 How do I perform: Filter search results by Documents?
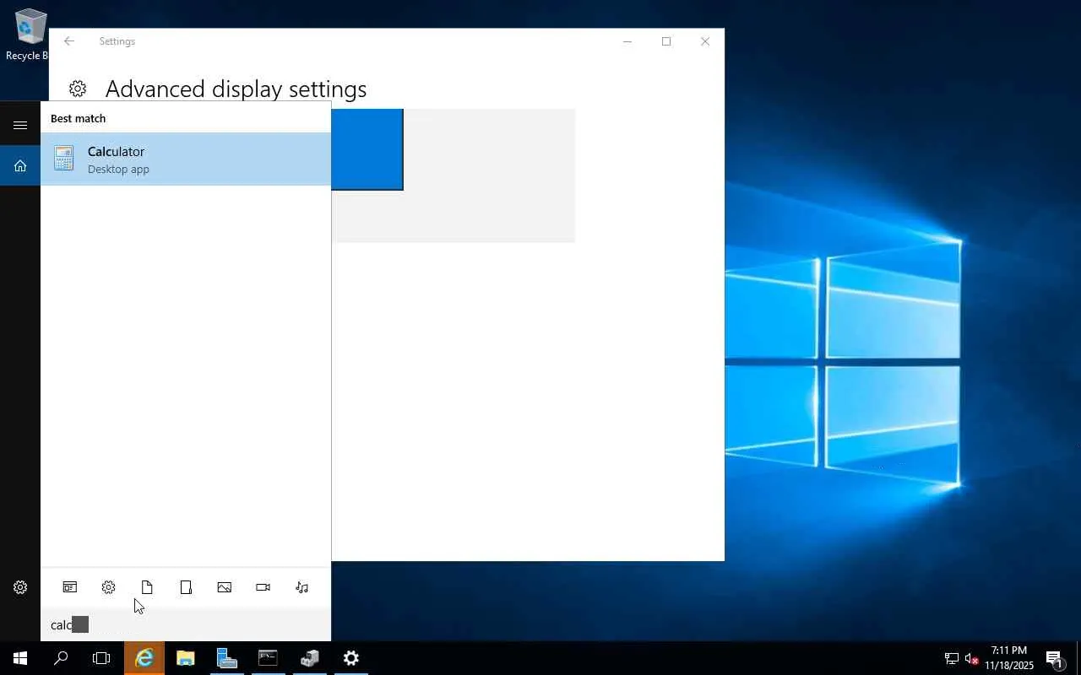tap(147, 587)
